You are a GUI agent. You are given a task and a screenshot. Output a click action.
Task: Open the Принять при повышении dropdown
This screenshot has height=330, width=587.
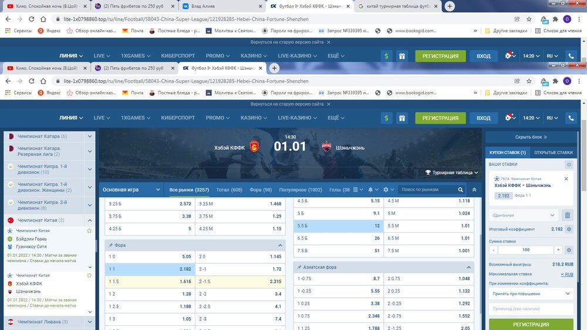click(x=531, y=294)
